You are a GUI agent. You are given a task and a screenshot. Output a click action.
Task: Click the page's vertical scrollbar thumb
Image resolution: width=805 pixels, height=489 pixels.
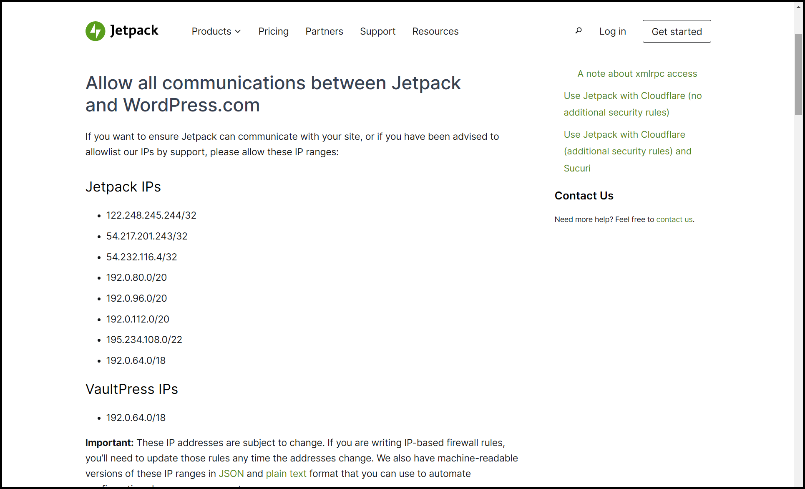click(x=798, y=75)
